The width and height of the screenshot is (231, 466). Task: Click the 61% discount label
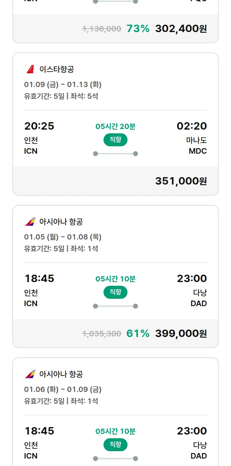(138, 334)
